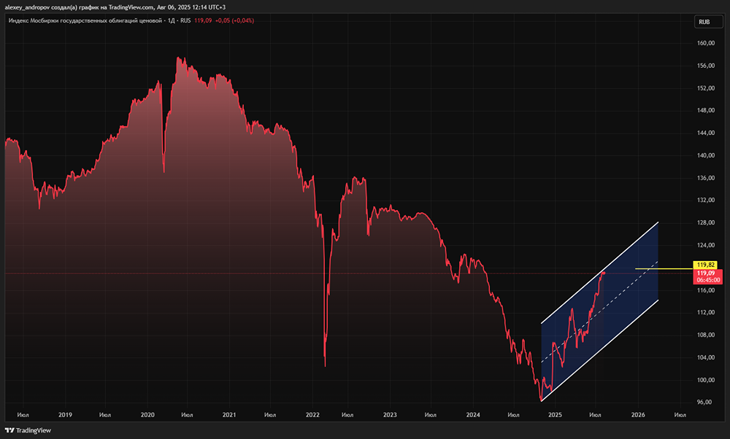Click the 100,00 price axis label
The height and width of the screenshot is (439, 730).
(x=706, y=380)
